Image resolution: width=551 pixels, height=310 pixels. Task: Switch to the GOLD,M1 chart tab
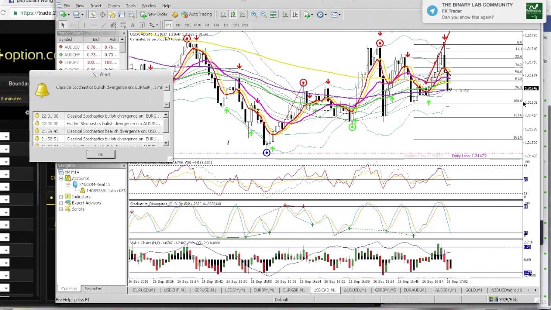coord(474,290)
